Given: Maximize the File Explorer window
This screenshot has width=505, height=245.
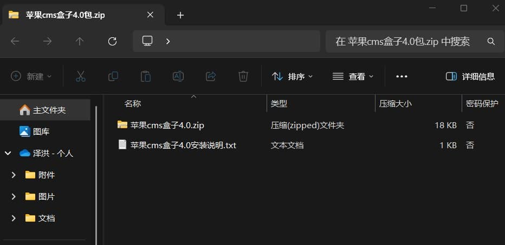Looking at the screenshot, I should (464, 8).
